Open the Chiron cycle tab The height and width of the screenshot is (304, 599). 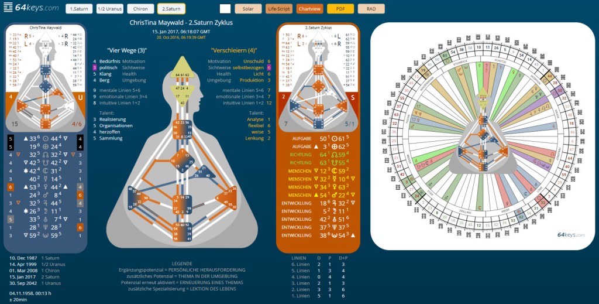point(139,9)
